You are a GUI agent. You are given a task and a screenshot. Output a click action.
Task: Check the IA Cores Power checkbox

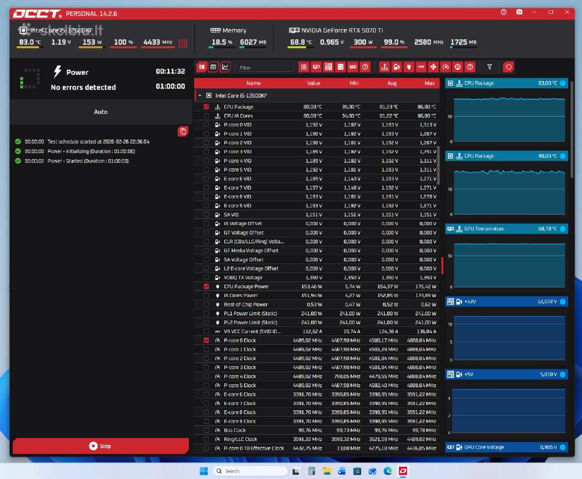tap(206, 295)
